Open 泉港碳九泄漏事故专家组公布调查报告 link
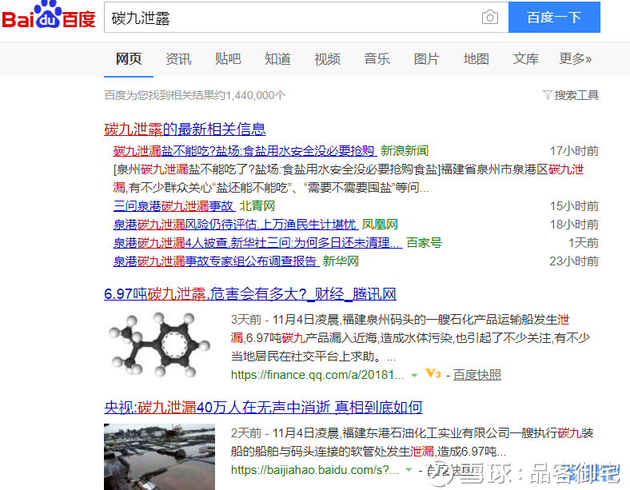630x490 pixels. click(215, 261)
